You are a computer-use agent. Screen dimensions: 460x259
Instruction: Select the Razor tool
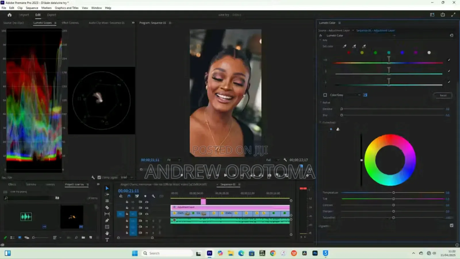[107, 207]
